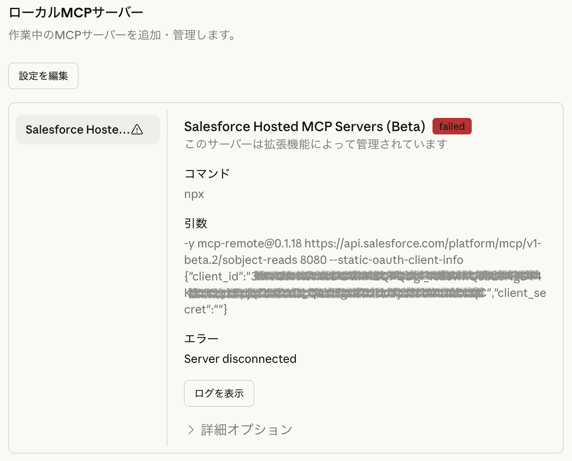Click the warning triangle next to Salesforce Hoste...
572x461 pixels.
137,129
